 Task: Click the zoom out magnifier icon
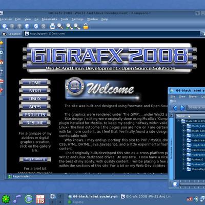click(77, 26)
